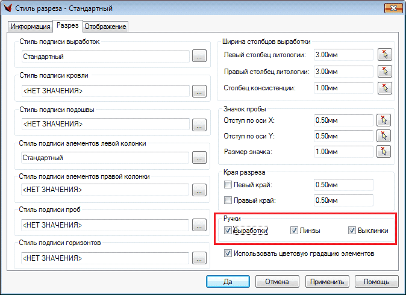Toggle the Линзы handles checkbox
This screenshot has width=406, height=295.
(294, 231)
